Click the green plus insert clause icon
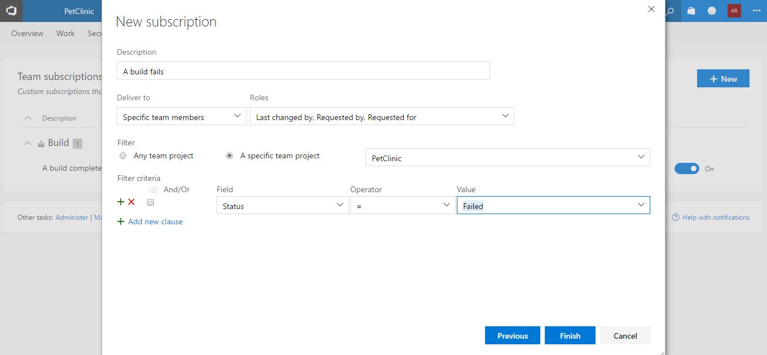The height and width of the screenshot is (355, 767). pos(121,202)
